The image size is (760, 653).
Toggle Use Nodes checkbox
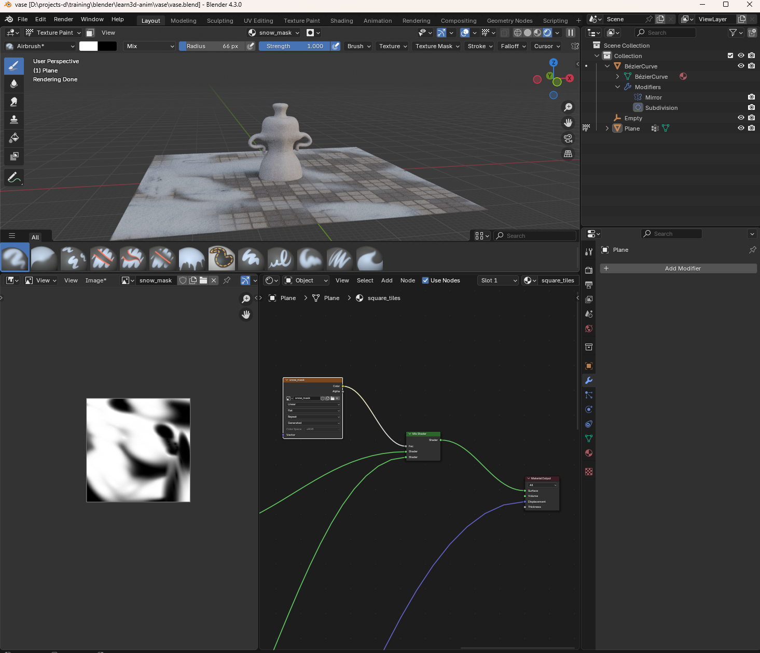point(425,280)
